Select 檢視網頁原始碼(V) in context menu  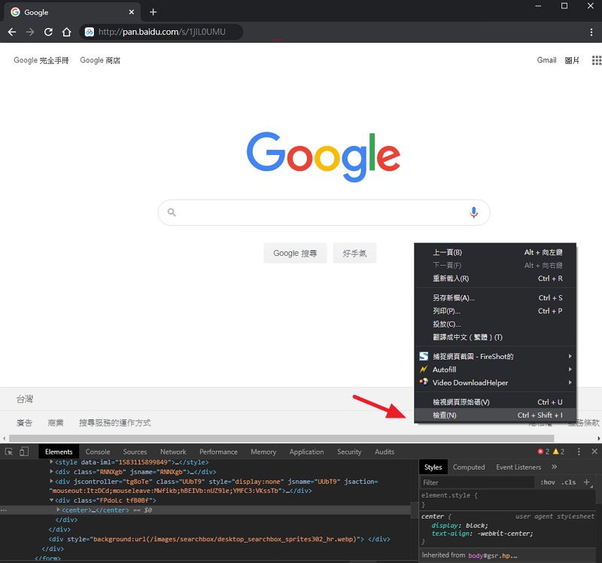[495, 402]
